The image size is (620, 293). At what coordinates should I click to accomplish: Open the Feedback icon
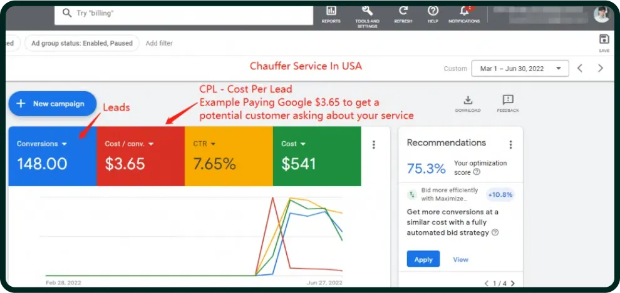tap(508, 100)
